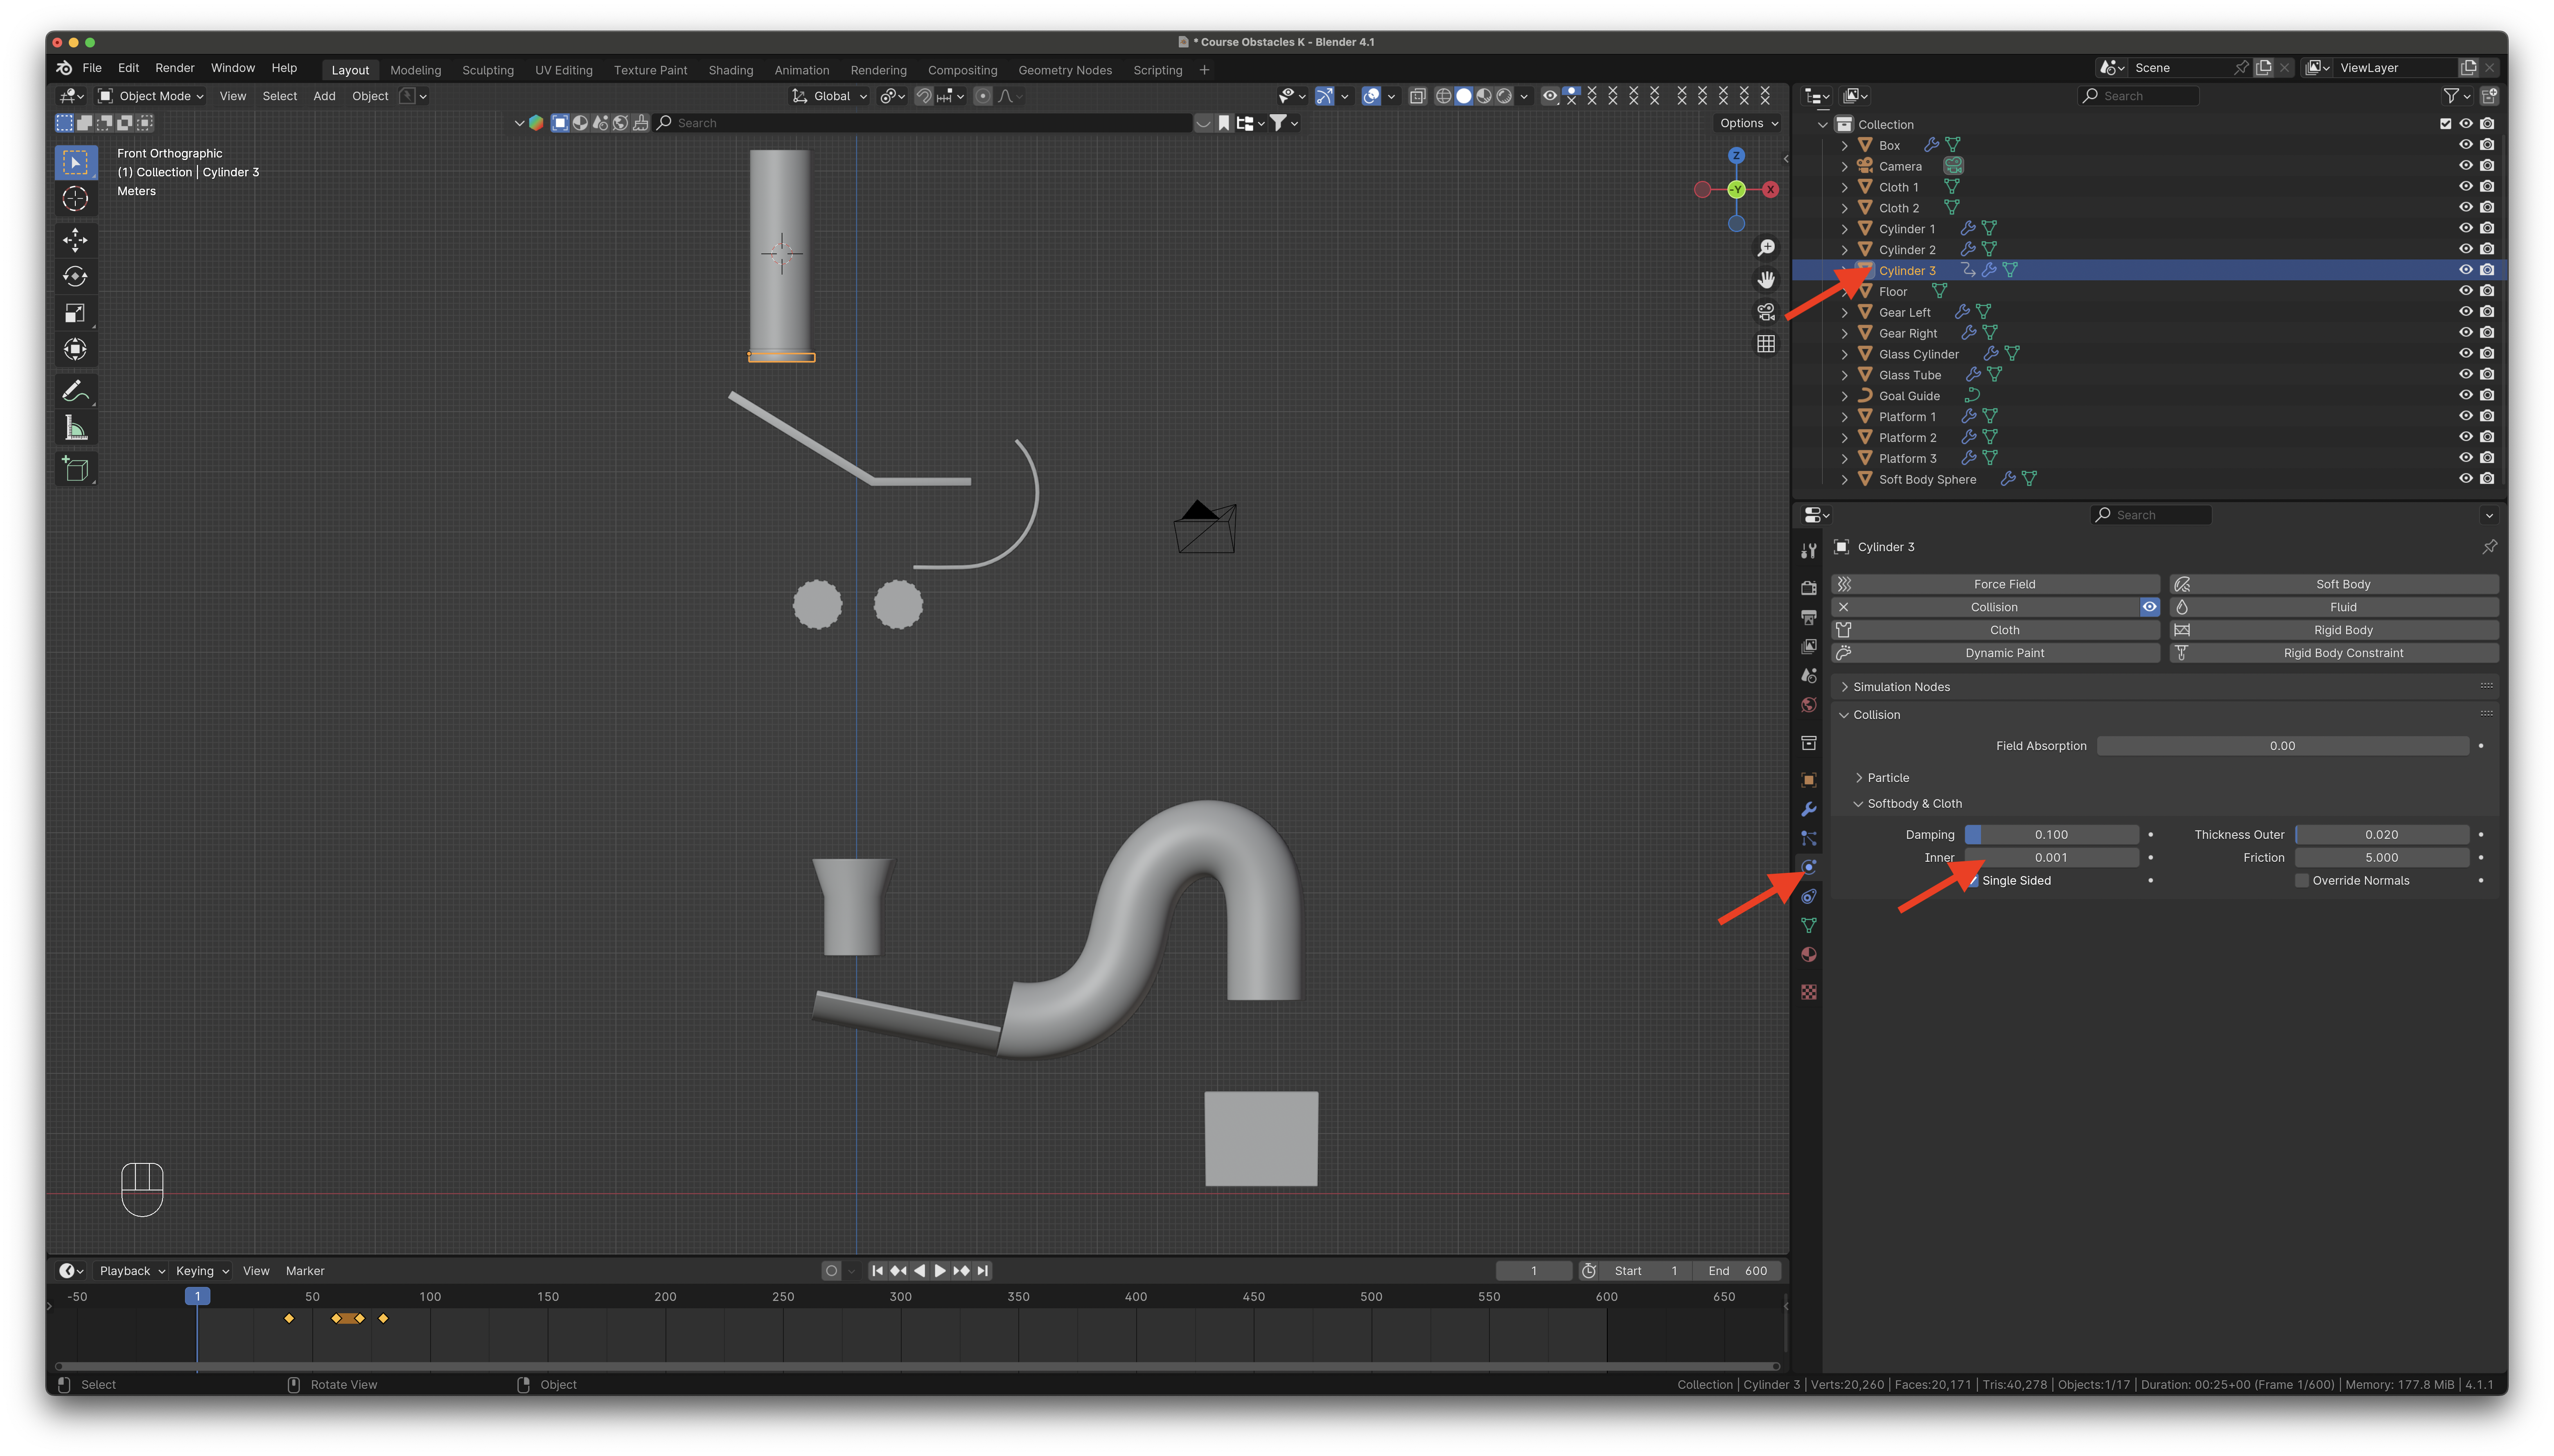Open the Object Mode dropdown
The height and width of the screenshot is (1456, 2554).
click(152, 96)
